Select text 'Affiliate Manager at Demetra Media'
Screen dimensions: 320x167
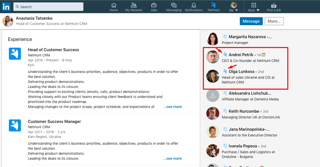(x=250, y=99)
